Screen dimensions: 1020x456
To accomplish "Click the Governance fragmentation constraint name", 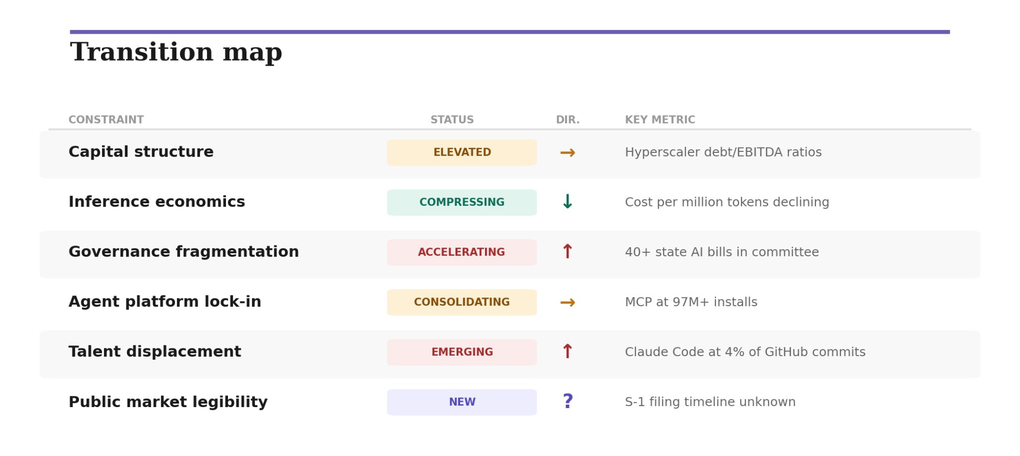I will [x=184, y=252].
